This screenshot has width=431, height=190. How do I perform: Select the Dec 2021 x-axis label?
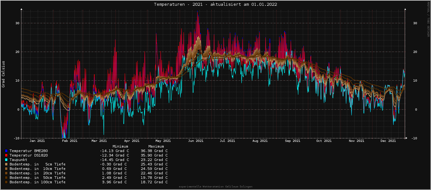pos(388,141)
